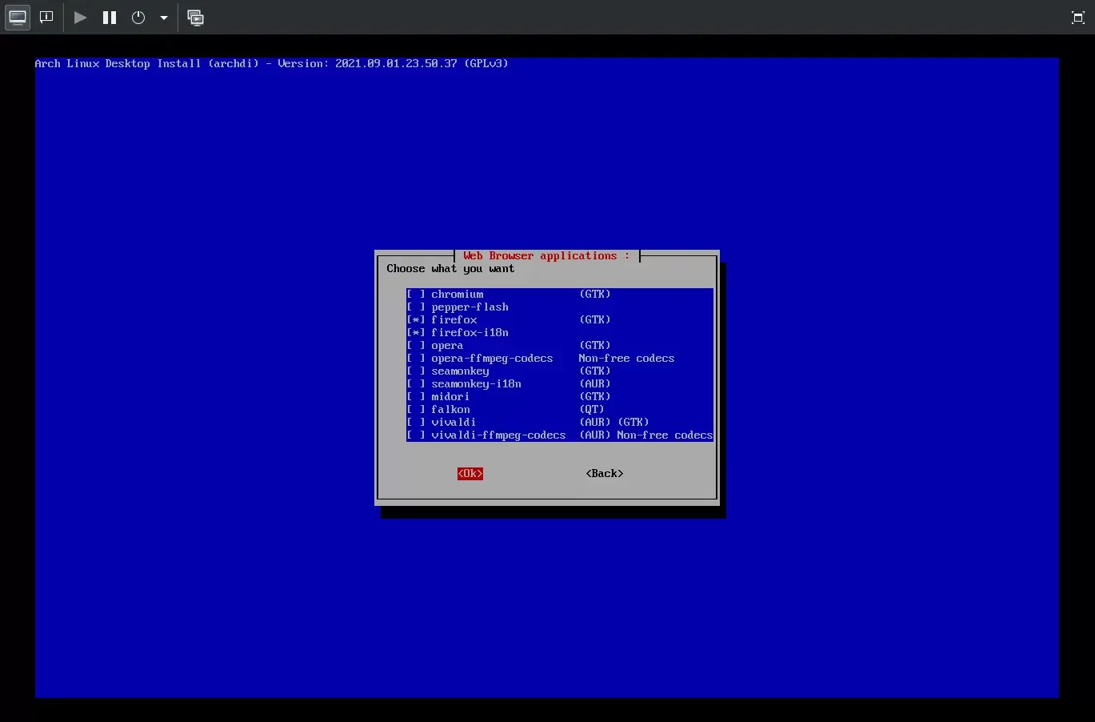
Task: Check the chromium checkbox
Action: coord(416,295)
